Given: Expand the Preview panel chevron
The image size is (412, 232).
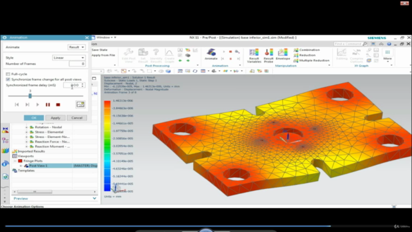Looking at the screenshot, I should tap(95, 198).
